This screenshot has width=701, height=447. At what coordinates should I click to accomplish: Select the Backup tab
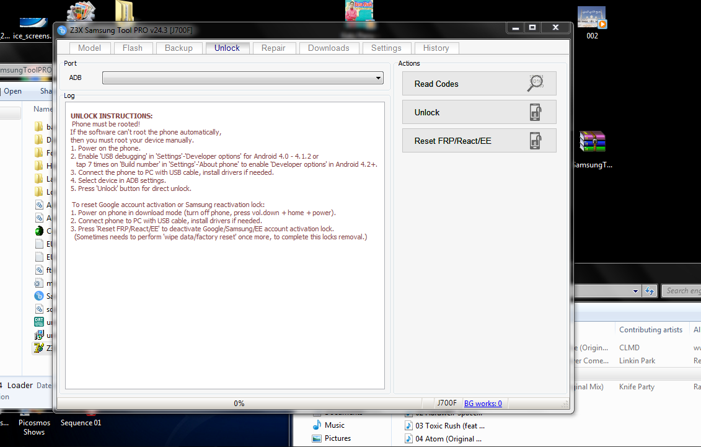click(179, 48)
